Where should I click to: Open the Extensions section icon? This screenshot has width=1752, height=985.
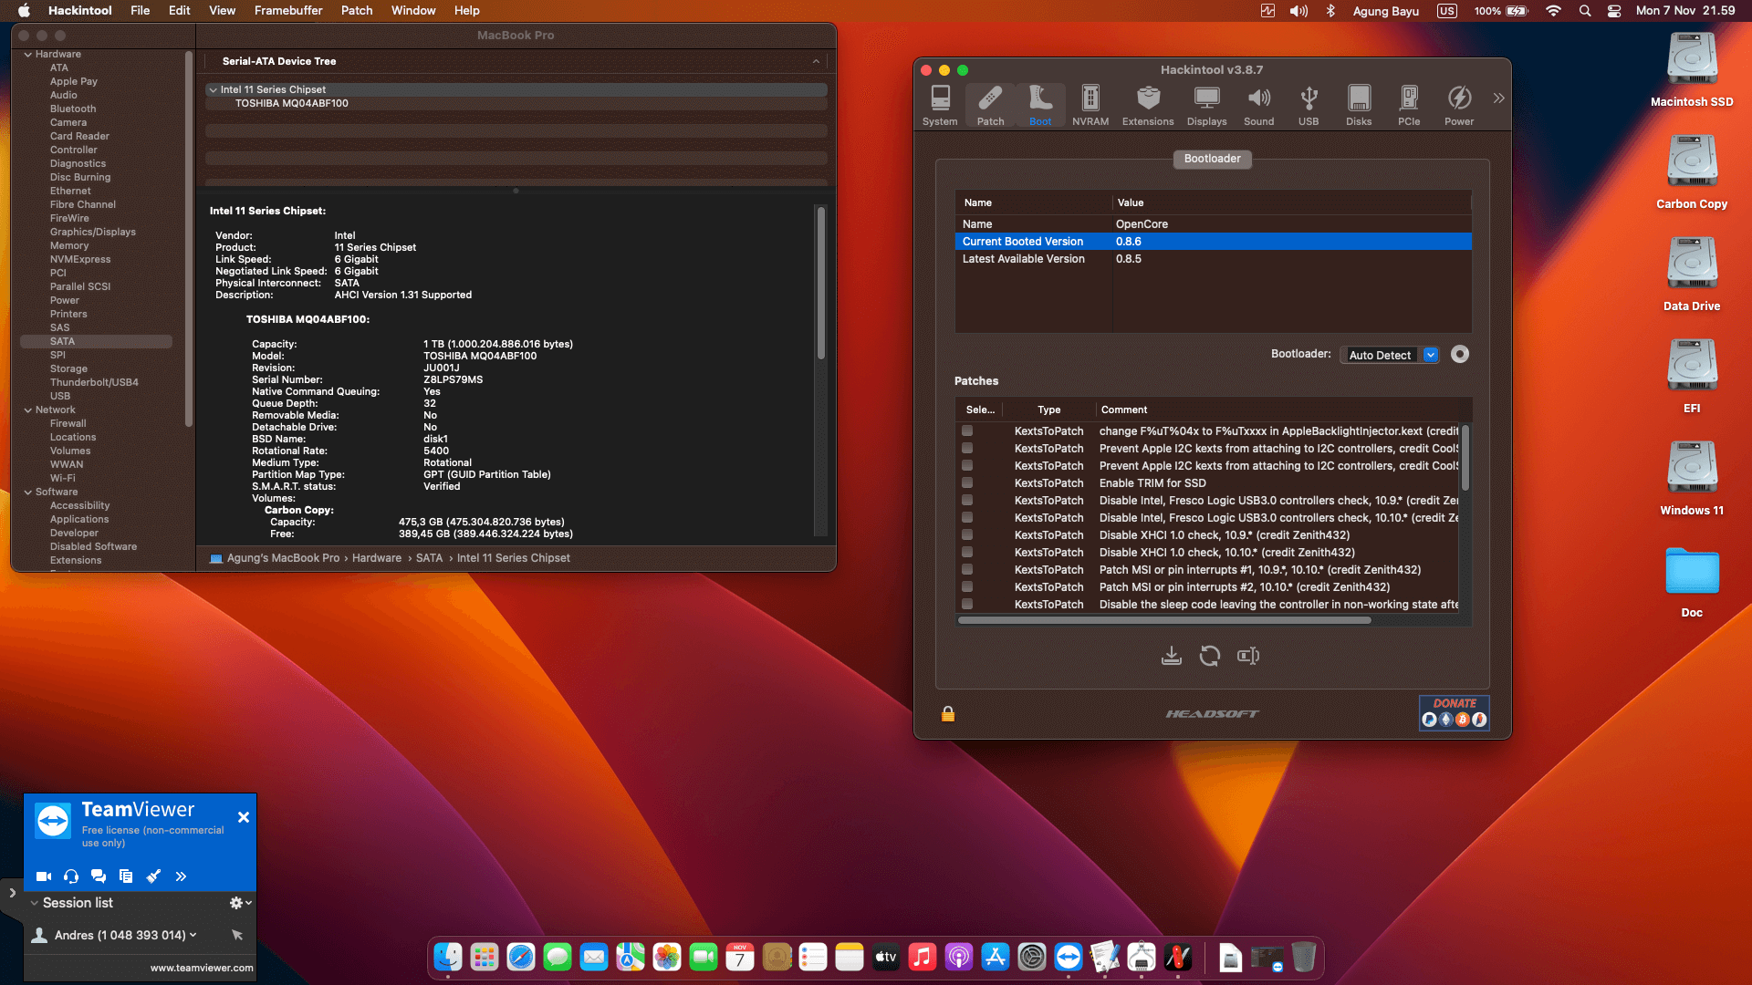pyautogui.click(x=1148, y=105)
